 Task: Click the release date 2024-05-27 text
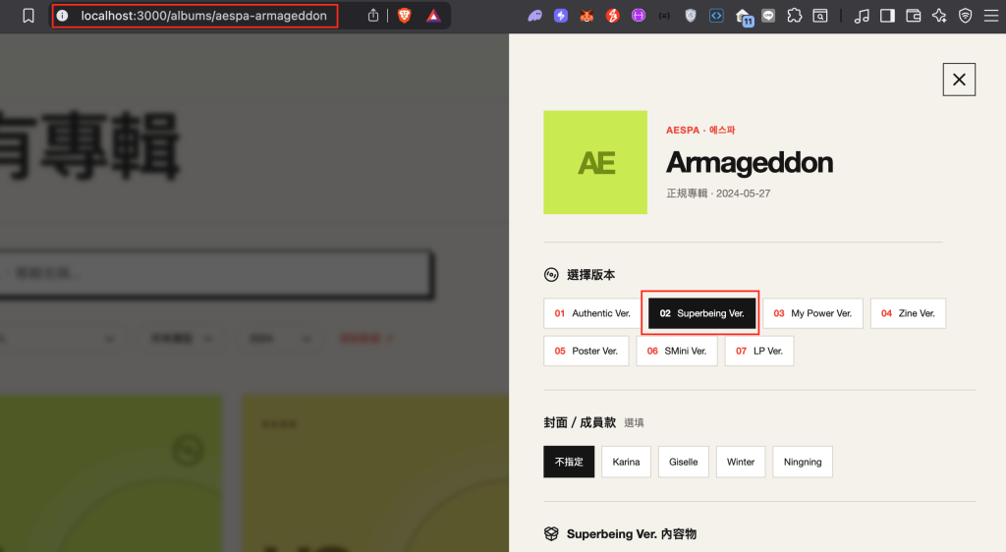(x=743, y=193)
